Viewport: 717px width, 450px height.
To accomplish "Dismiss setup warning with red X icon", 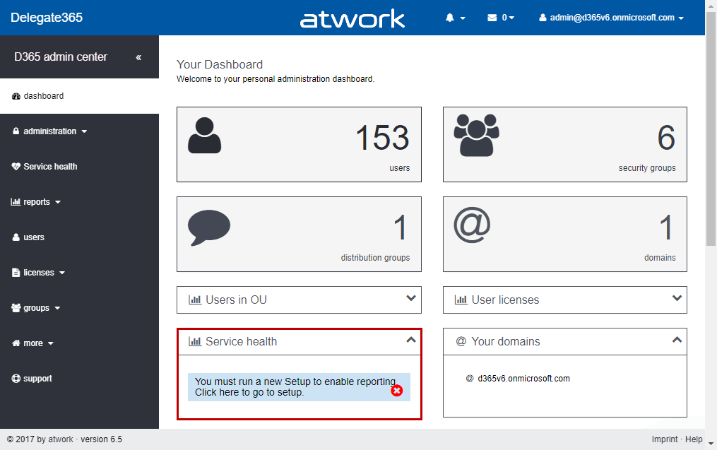I will coord(397,390).
